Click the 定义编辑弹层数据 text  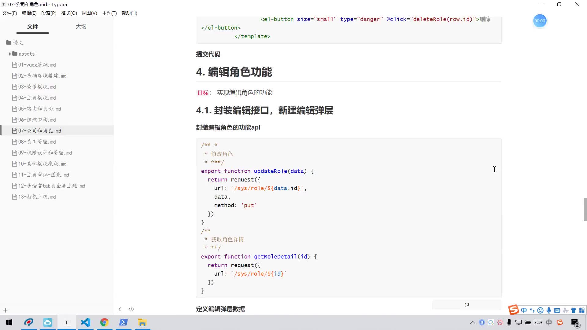(220, 309)
